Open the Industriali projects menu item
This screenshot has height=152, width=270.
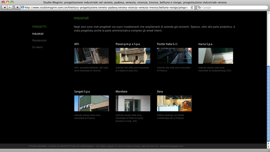pyautogui.click(x=38, y=34)
